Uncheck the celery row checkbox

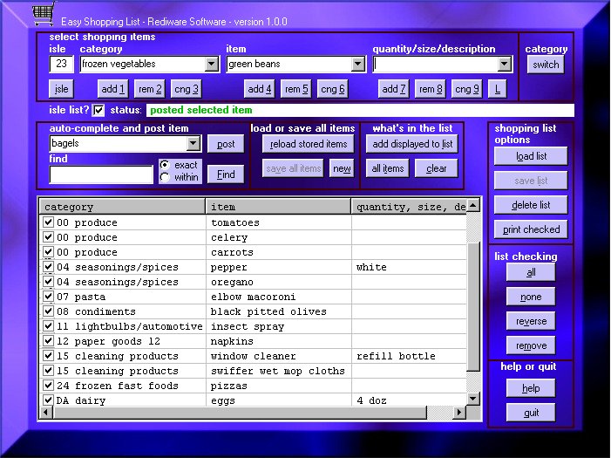coord(48,236)
